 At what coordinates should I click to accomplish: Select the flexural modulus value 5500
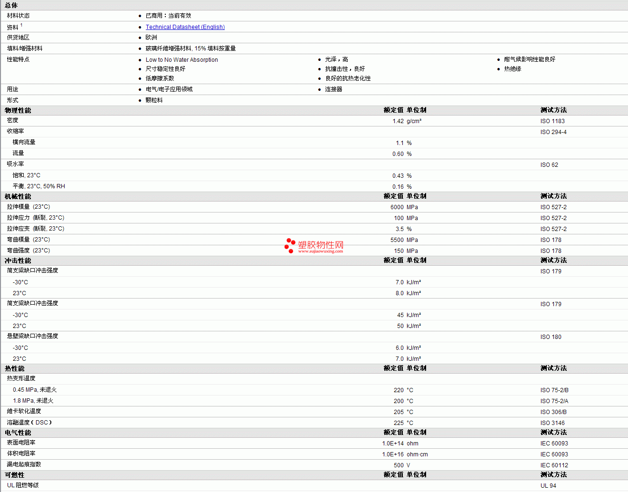(x=397, y=240)
